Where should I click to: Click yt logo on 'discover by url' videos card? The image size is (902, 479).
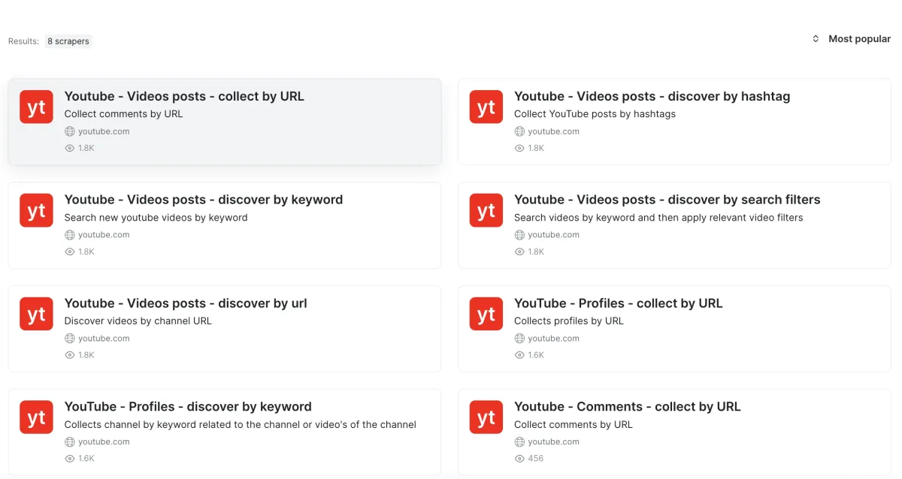pyautogui.click(x=36, y=314)
